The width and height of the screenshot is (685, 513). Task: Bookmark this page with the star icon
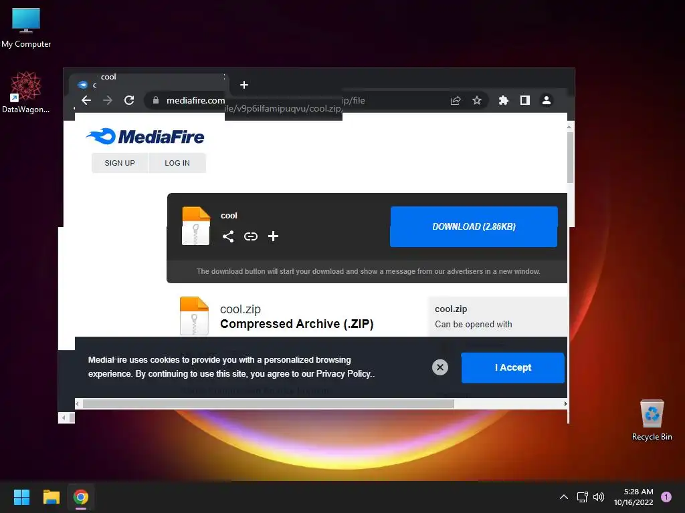tap(476, 101)
